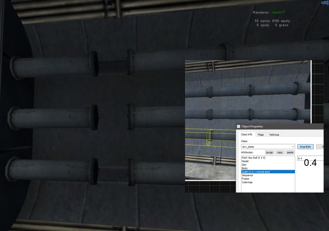Select the Scale (1.0 = normal size) attribute
The width and height of the screenshot is (329, 231).
pyautogui.click(x=268, y=172)
